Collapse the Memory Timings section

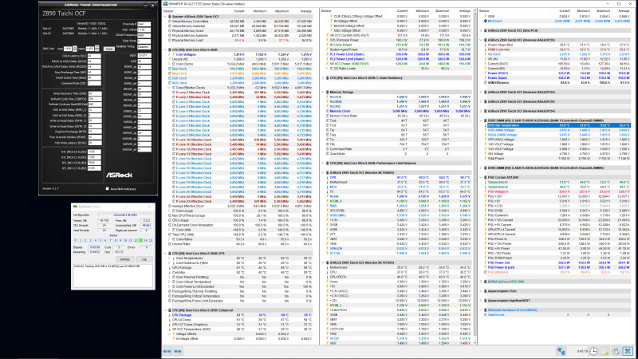coord(323,93)
